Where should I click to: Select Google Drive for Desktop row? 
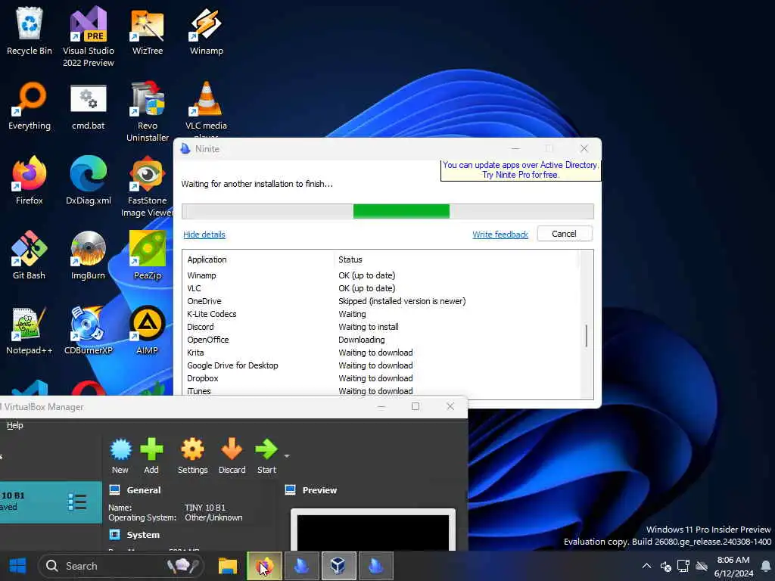click(x=381, y=365)
